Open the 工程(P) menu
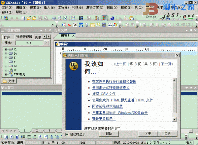 [x=63, y=8]
